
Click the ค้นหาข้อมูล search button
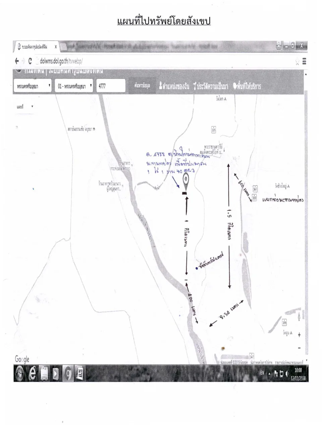142,86
